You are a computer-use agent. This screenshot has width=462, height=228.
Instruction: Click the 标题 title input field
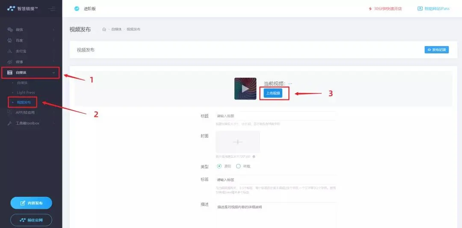[274, 116]
